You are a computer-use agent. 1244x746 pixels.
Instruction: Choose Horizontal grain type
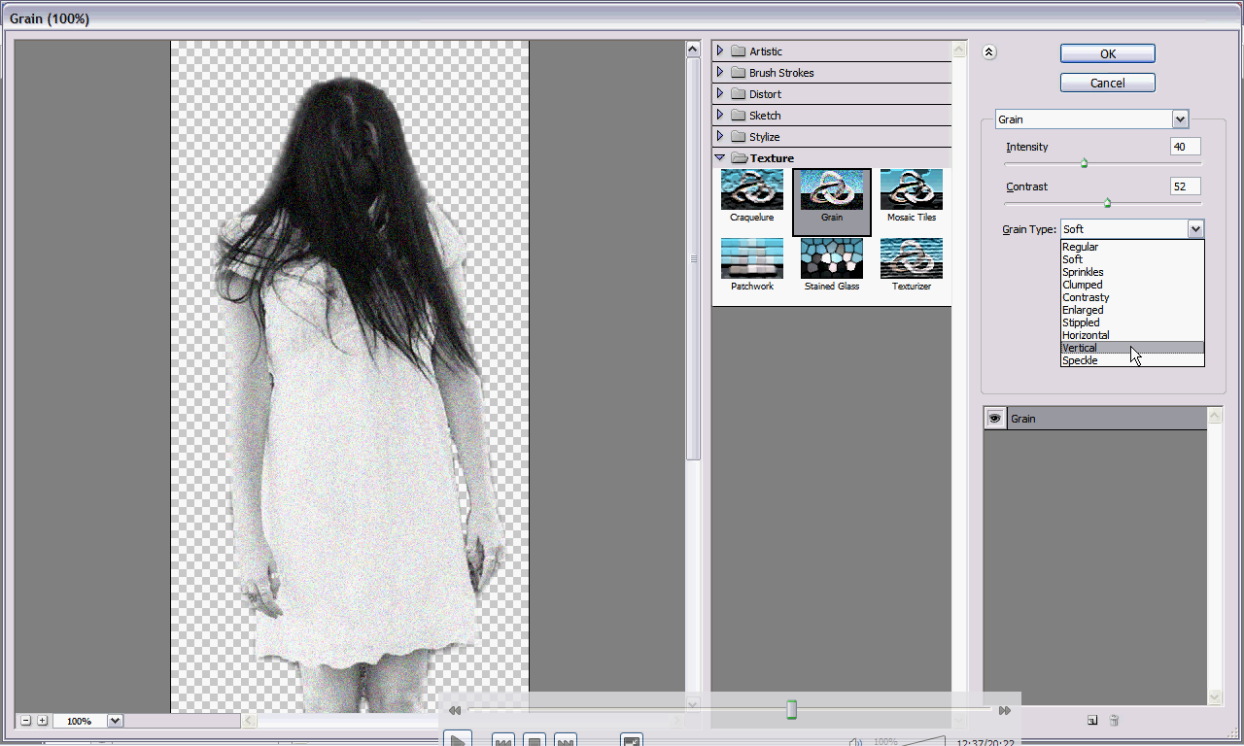pos(1132,335)
